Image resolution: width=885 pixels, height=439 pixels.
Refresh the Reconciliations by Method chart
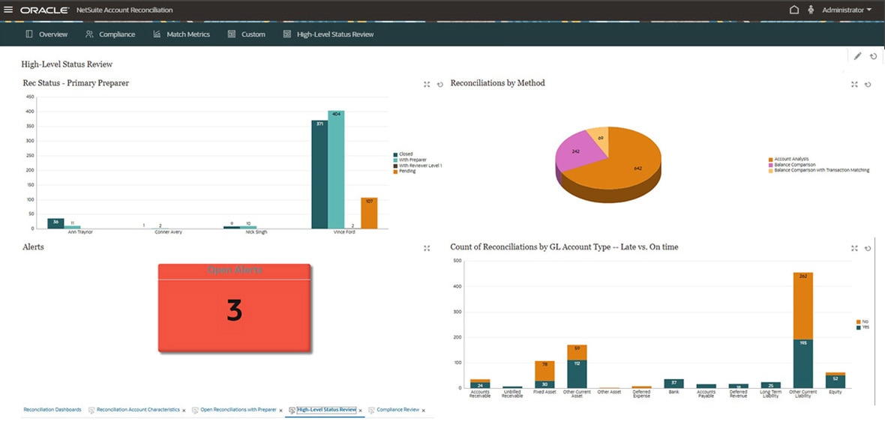pos(868,84)
